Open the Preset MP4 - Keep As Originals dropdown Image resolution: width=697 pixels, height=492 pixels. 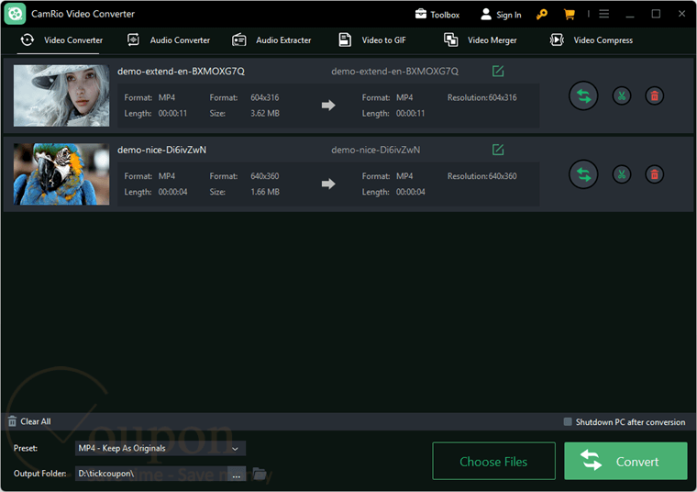pyautogui.click(x=160, y=448)
